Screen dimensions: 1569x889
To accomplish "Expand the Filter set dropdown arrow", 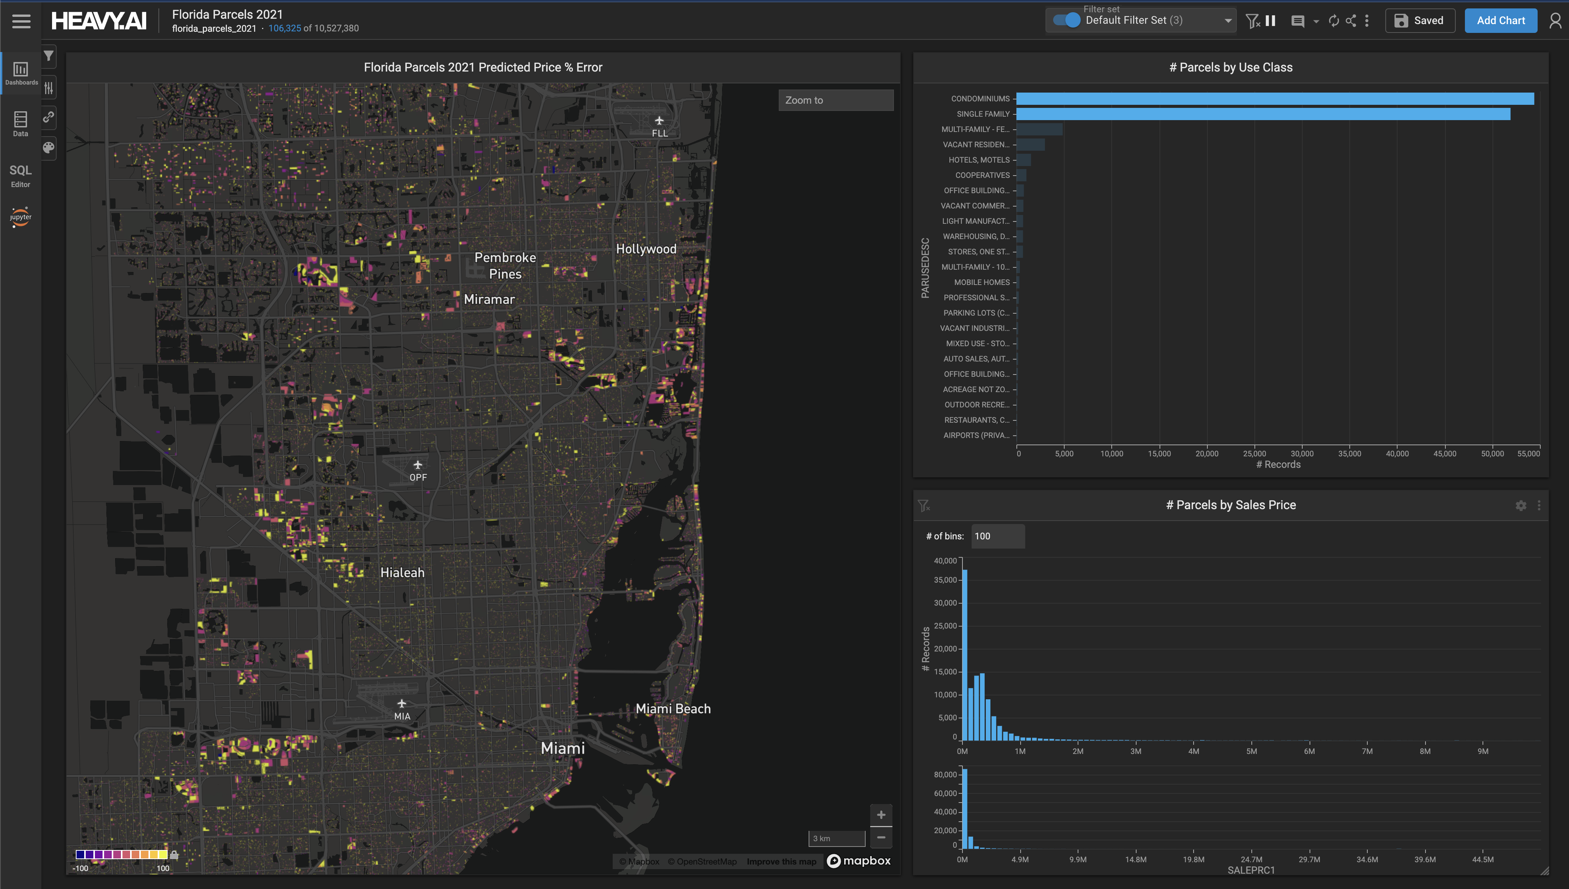I will tap(1228, 21).
